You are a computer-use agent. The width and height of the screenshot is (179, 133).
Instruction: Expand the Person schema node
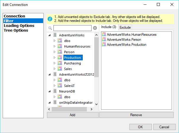55,52
